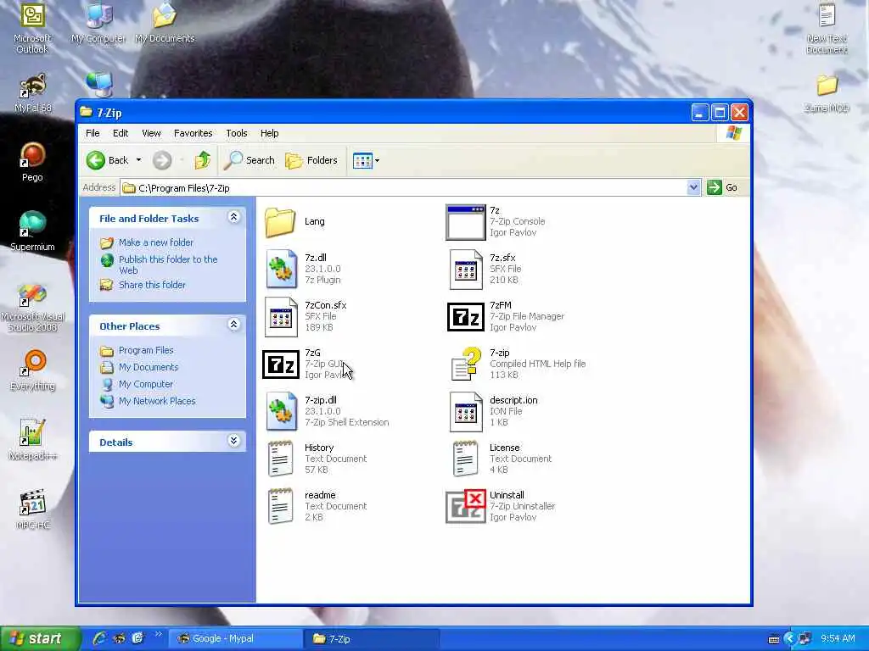Viewport: 869px width, 651px height.
Task: Click Share this folder link
Action: (x=152, y=285)
